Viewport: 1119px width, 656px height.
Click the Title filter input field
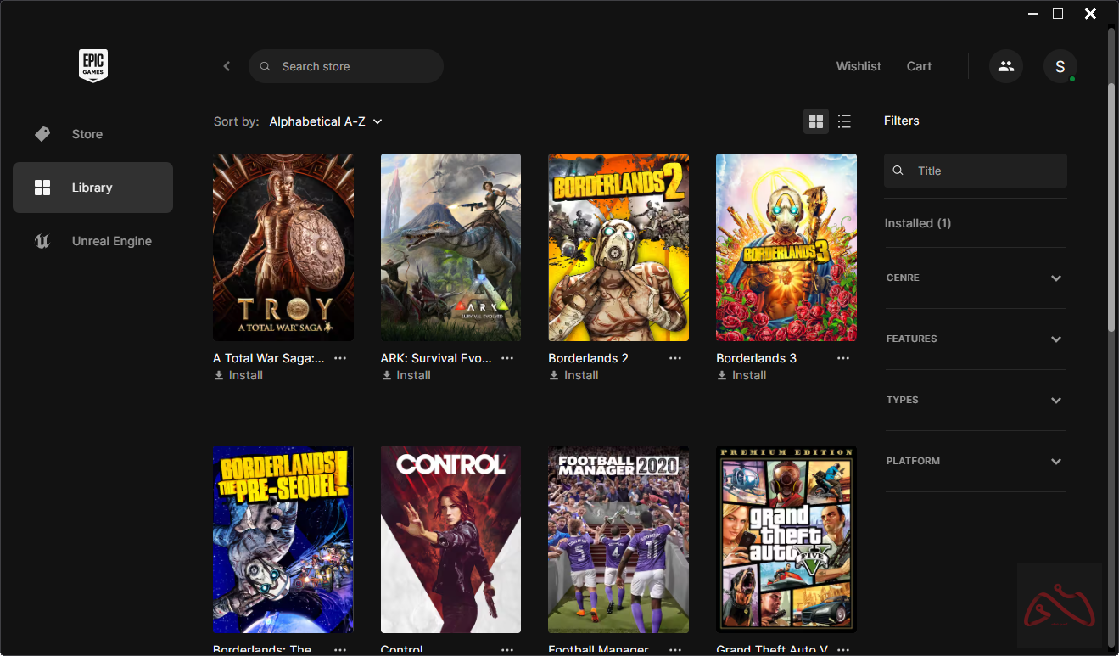(984, 171)
